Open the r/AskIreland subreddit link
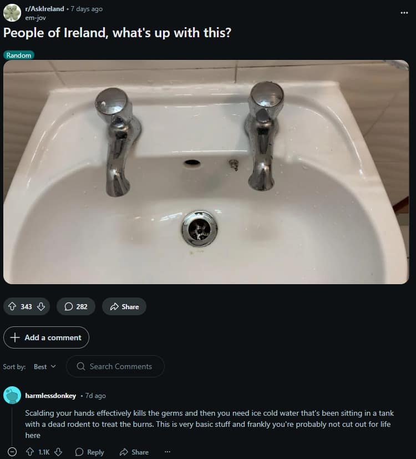The height and width of the screenshot is (459, 416). coord(45,9)
